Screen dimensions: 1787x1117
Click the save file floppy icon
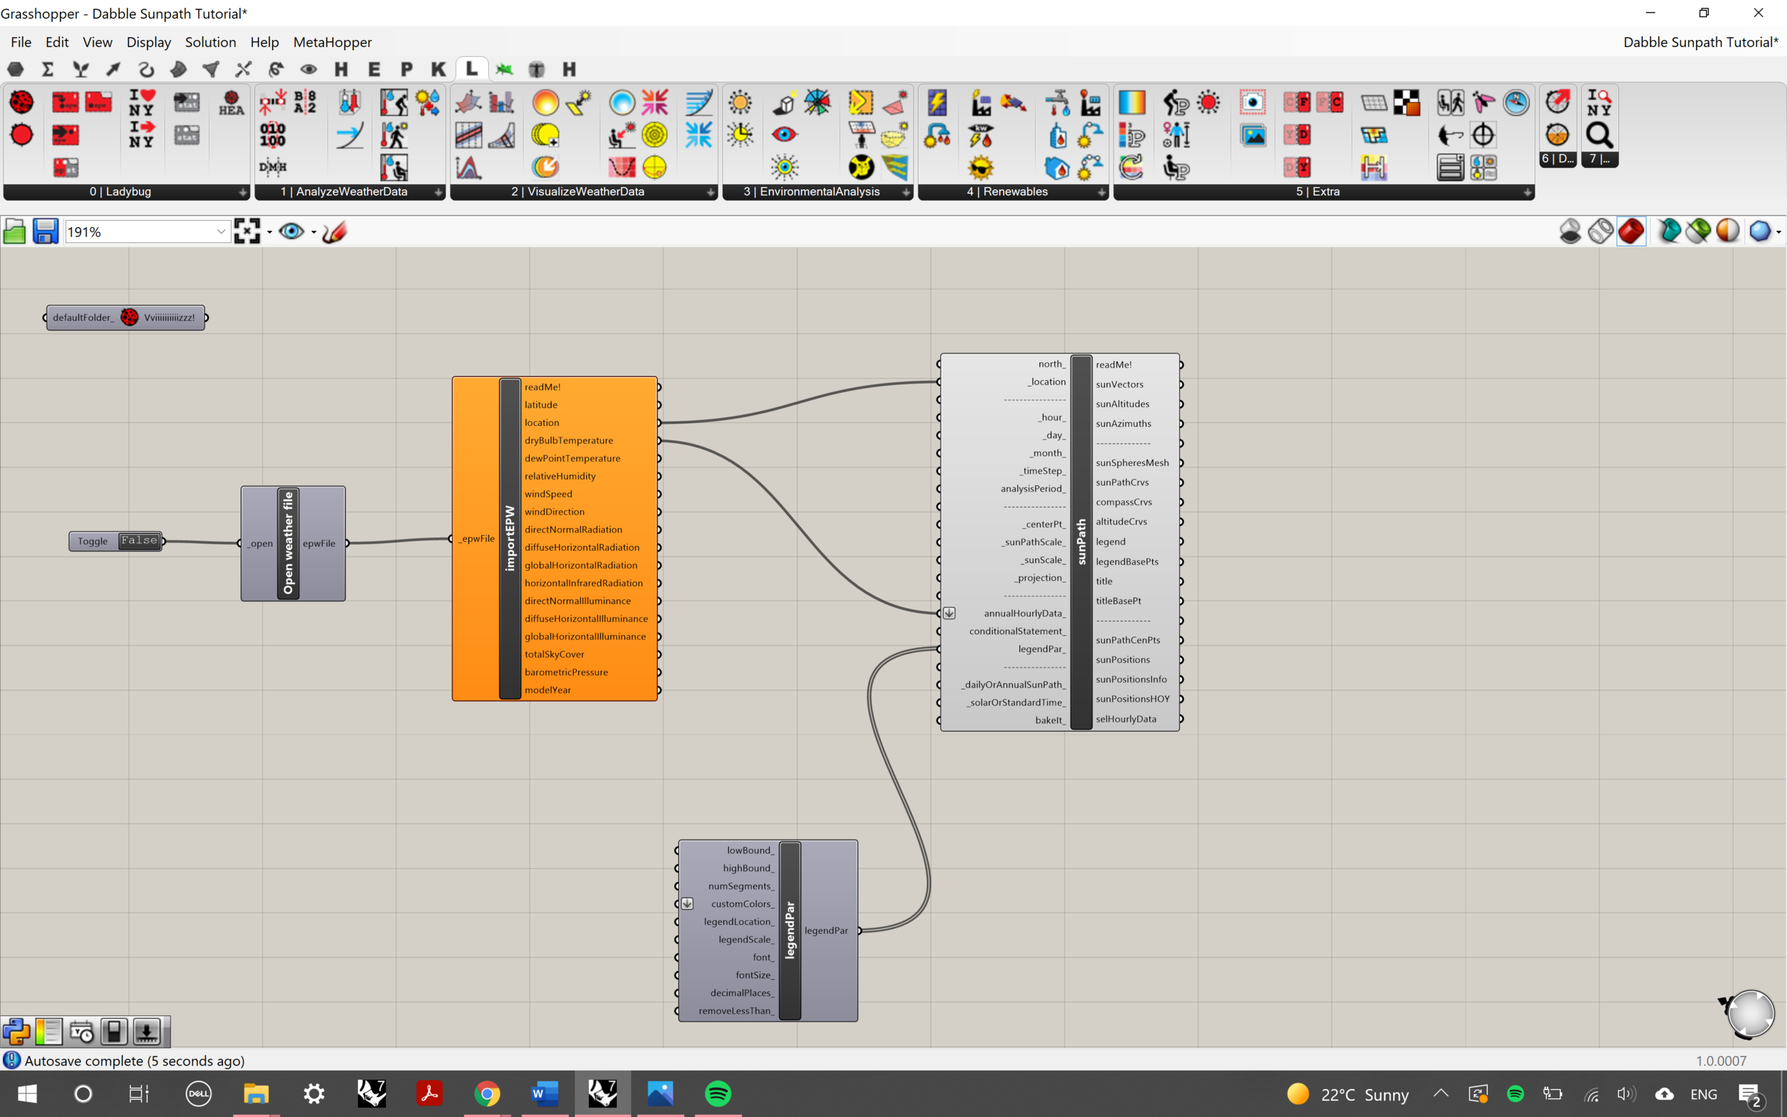click(x=45, y=232)
